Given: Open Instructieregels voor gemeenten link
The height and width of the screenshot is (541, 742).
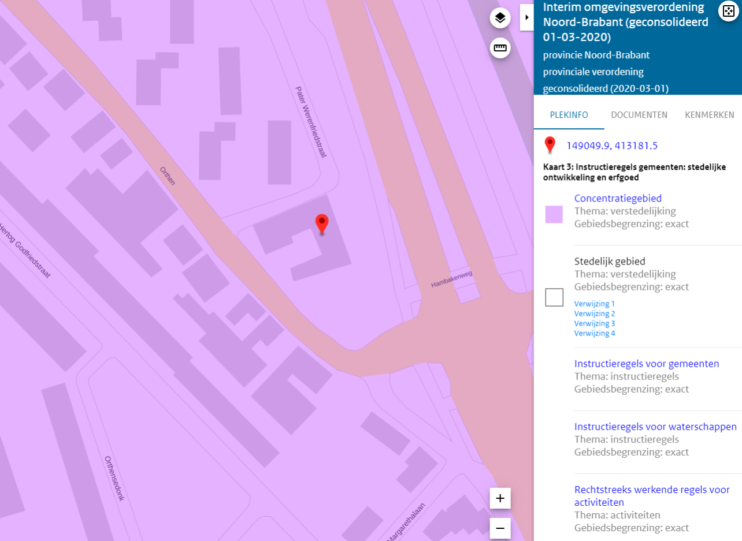Looking at the screenshot, I should [x=647, y=364].
